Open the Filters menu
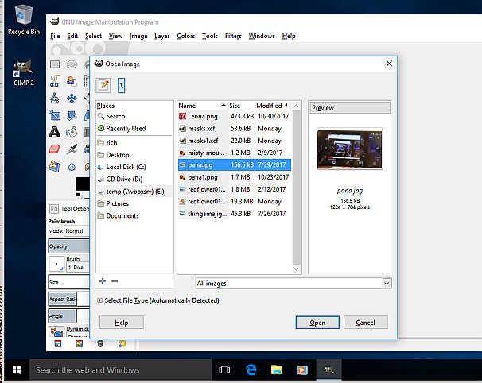This screenshot has height=383, width=482. pyautogui.click(x=233, y=36)
